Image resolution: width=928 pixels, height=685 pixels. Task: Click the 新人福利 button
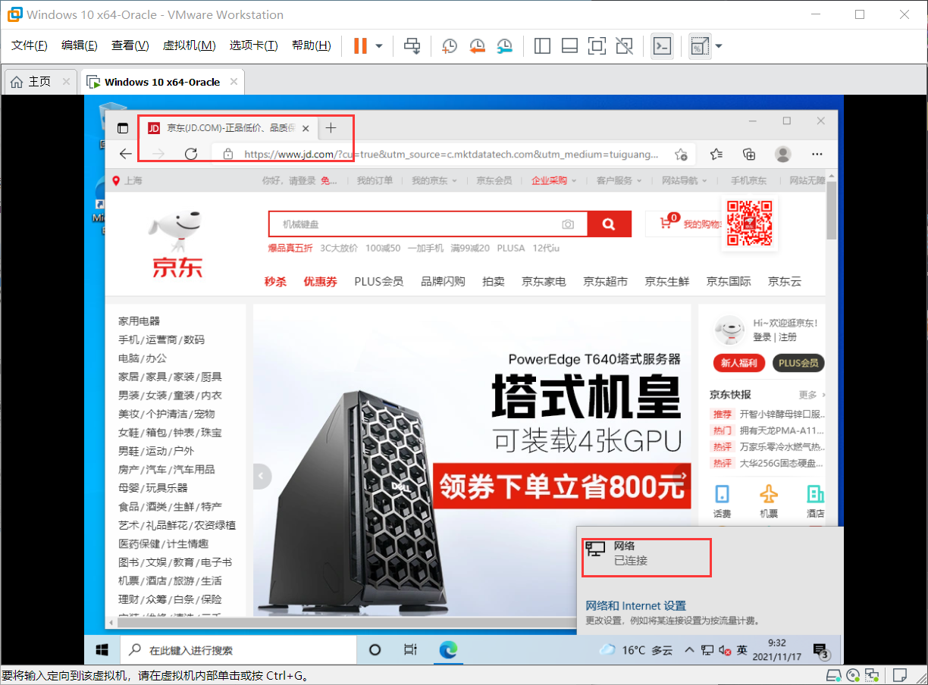point(739,363)
